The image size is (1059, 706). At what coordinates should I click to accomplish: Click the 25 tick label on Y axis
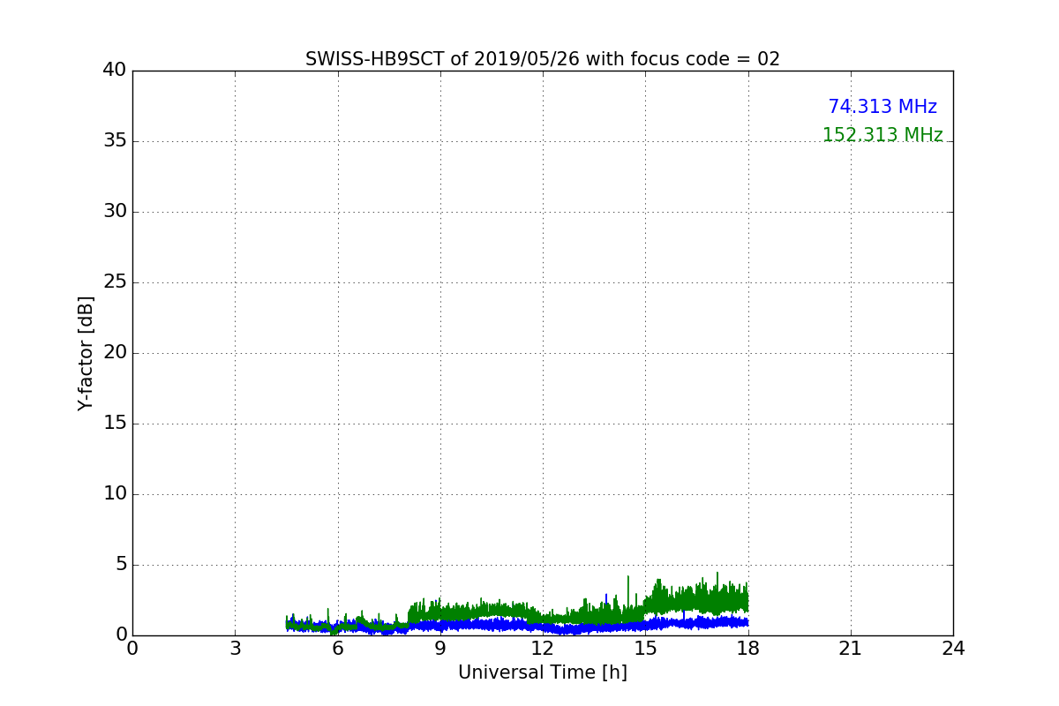tap(115, 282)
